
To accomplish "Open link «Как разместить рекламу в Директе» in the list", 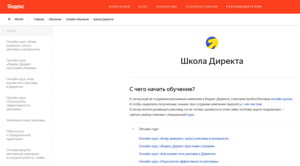I will pyautogui.click(x=177, y=154).
